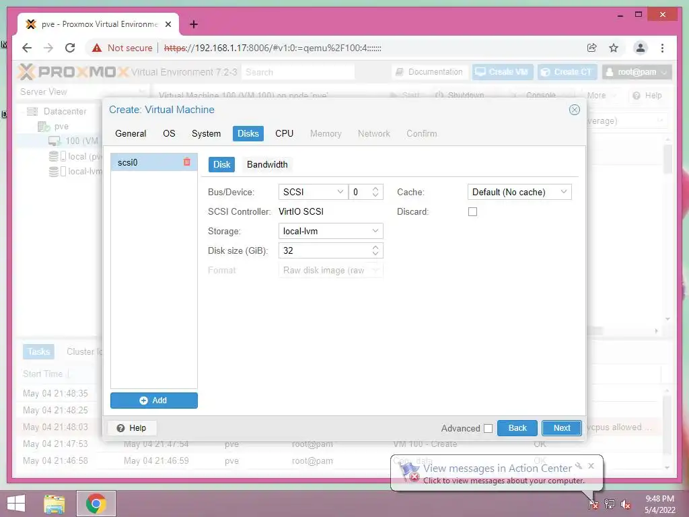
Task: Open File Explorer from the taskbar
Action: pos(55,504)
